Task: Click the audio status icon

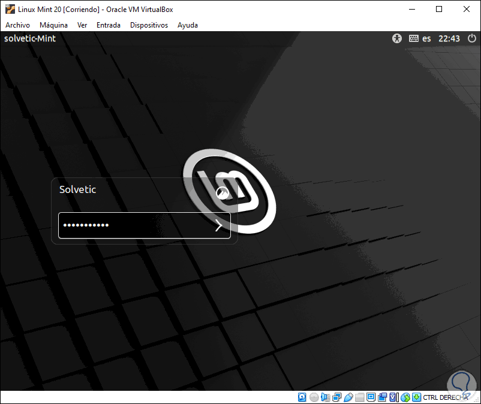Action: click(325, 397)
